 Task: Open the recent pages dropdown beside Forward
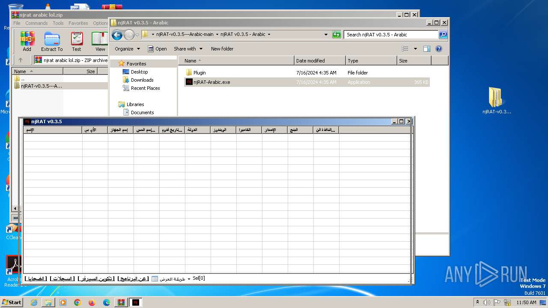point(137,35)
